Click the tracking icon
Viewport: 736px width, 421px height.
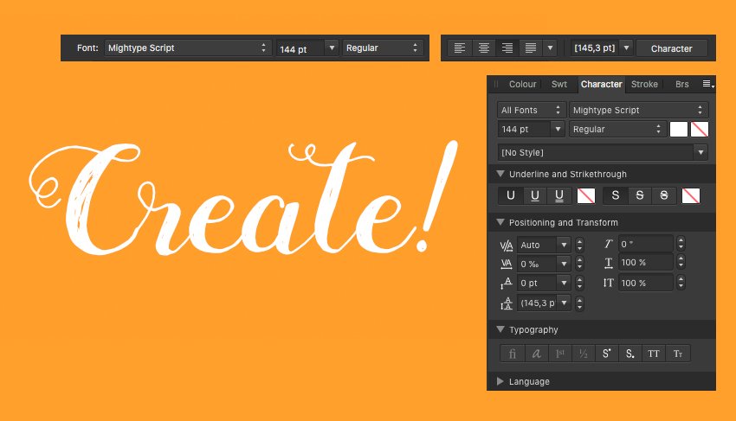[507, 264]
